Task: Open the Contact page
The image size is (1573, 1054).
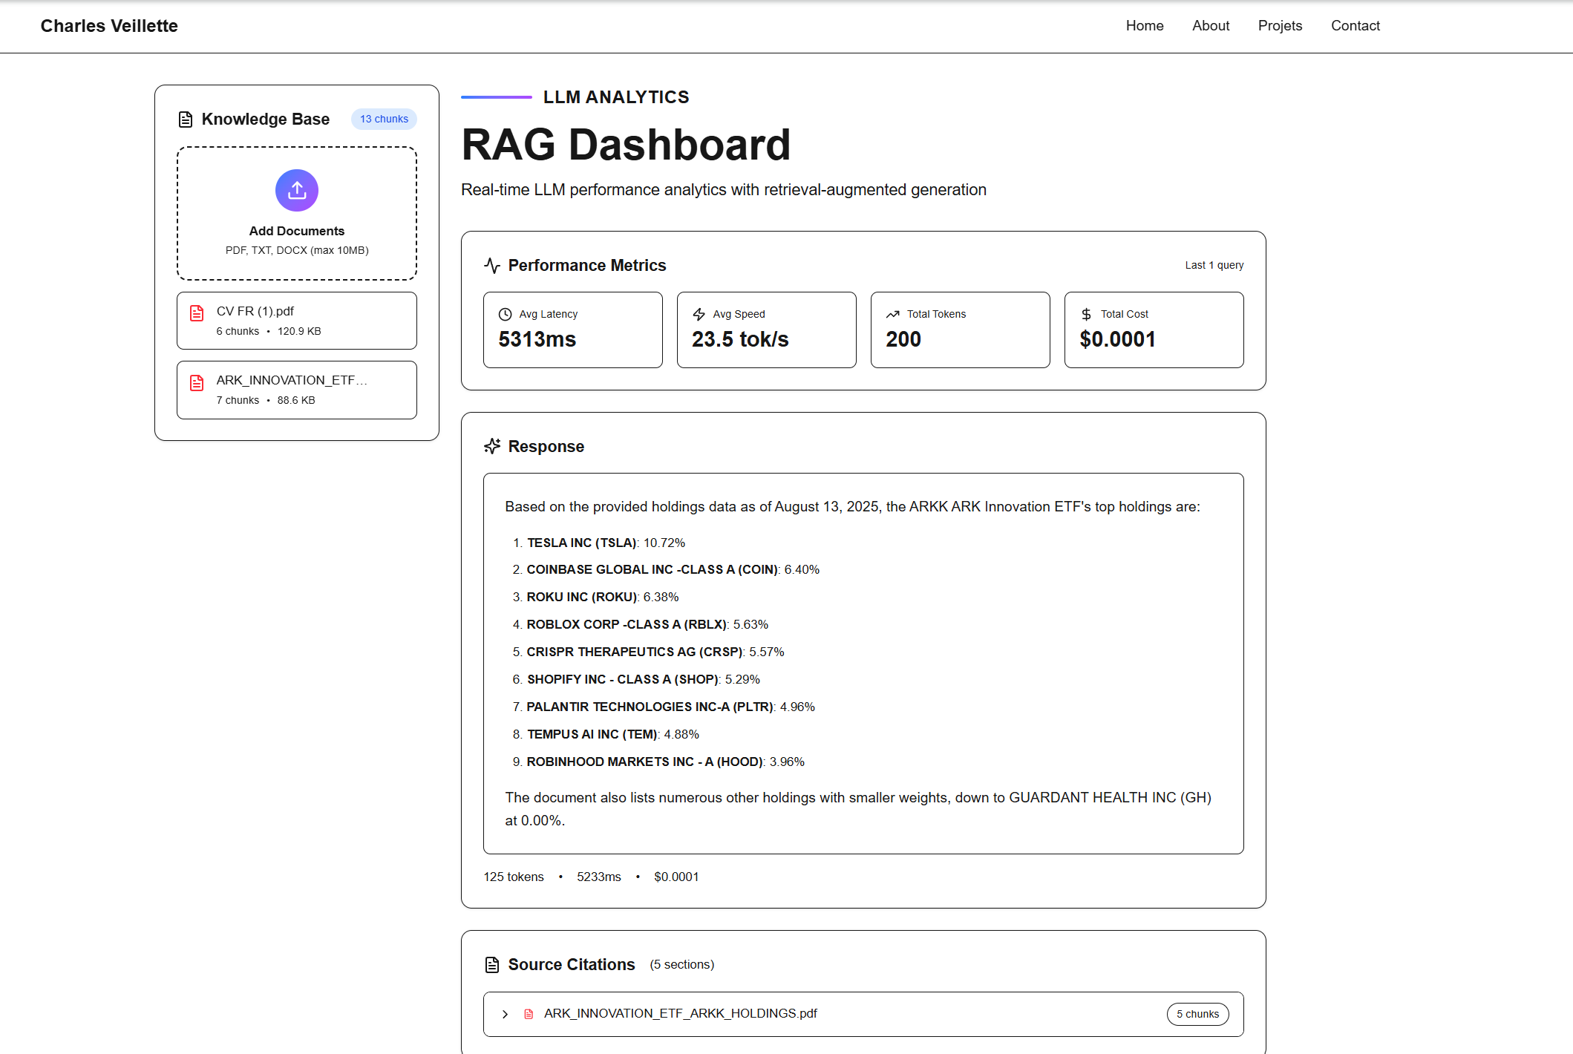Action: click(x=1355, y=25)
